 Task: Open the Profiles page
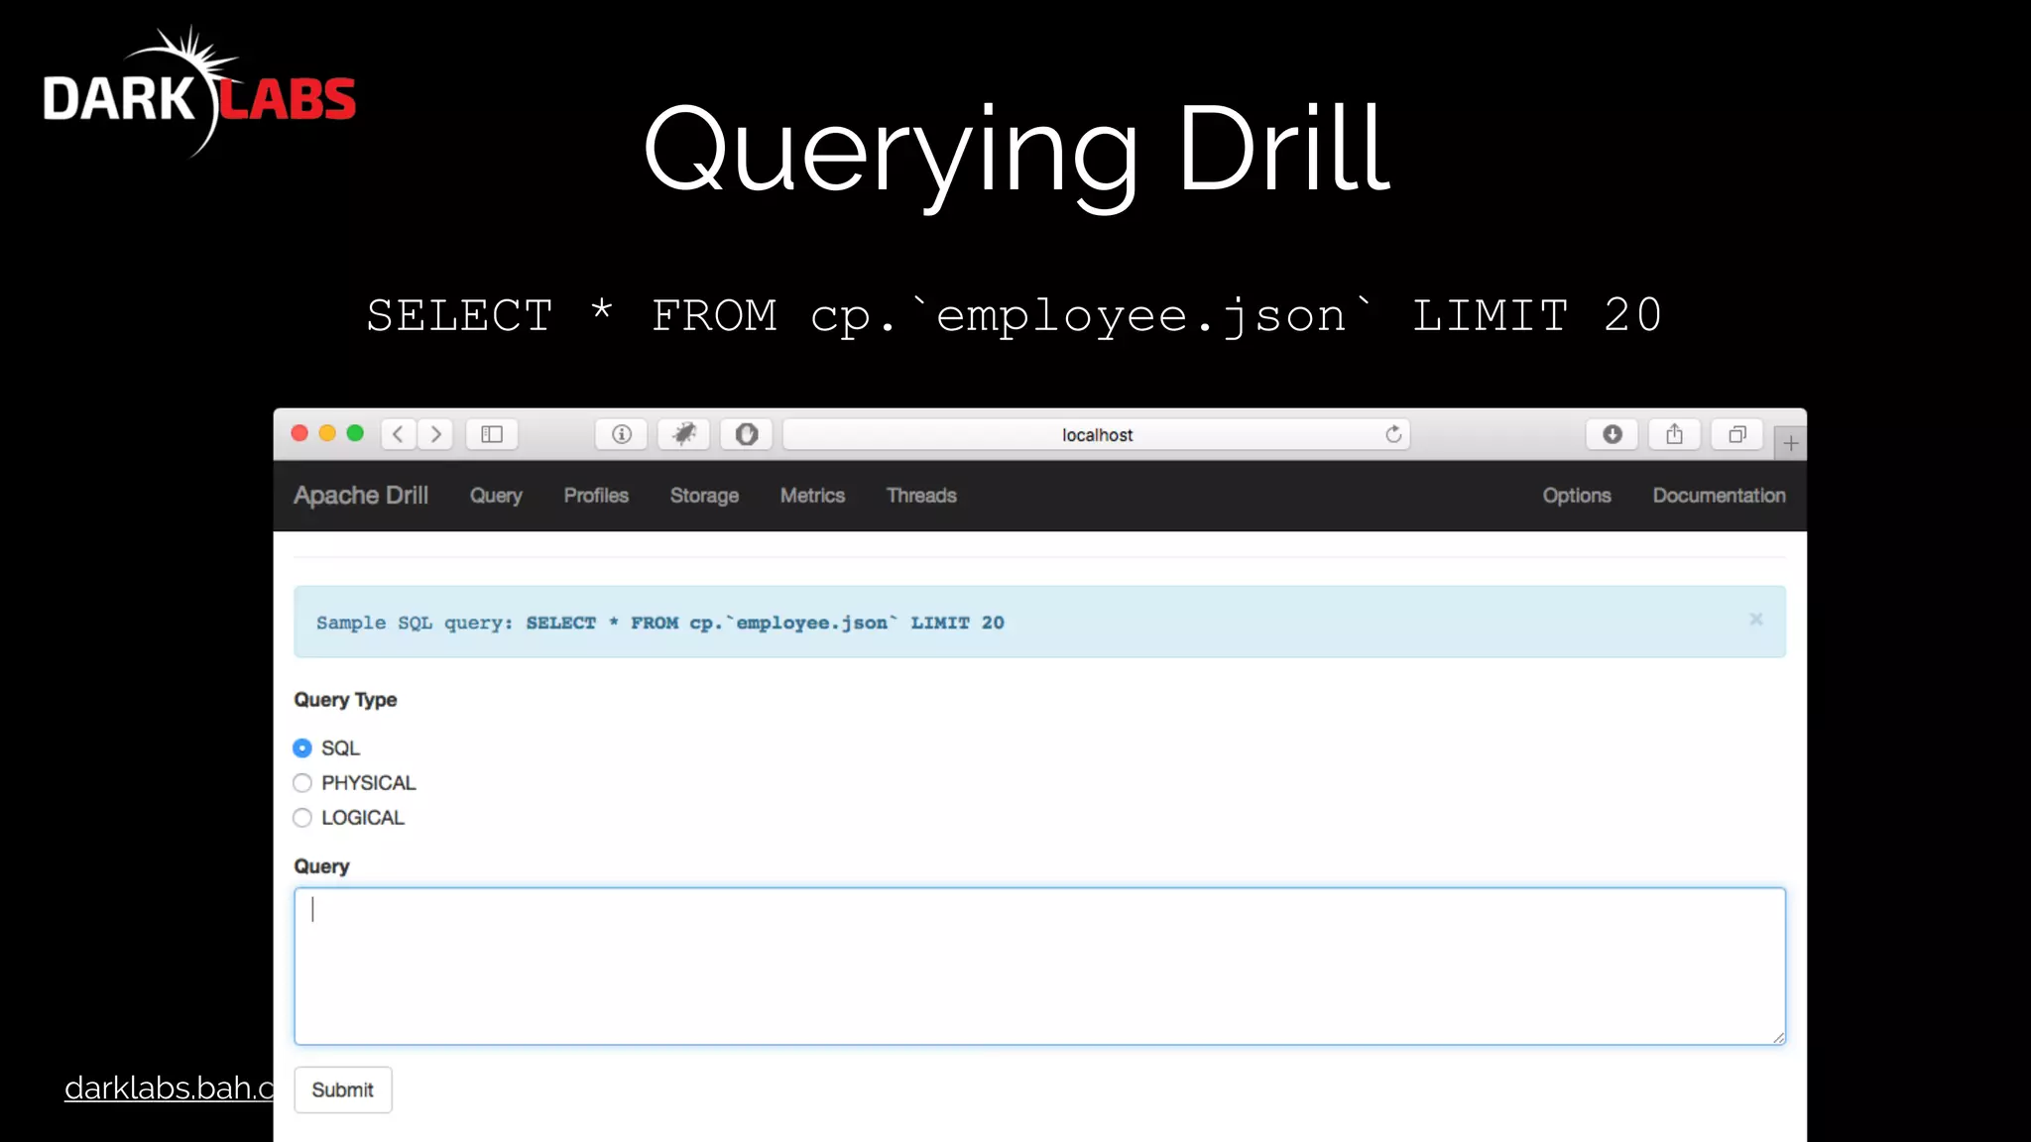pyautogui.click(x=596, y=496)
